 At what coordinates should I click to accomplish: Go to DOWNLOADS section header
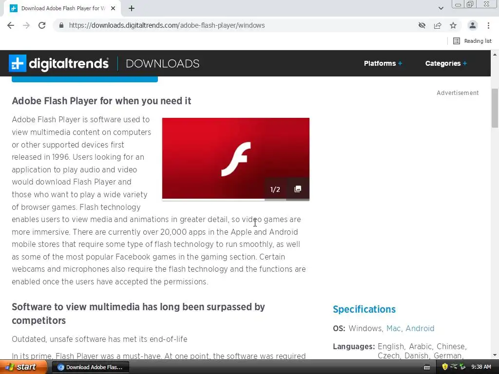tap(163, 64)
